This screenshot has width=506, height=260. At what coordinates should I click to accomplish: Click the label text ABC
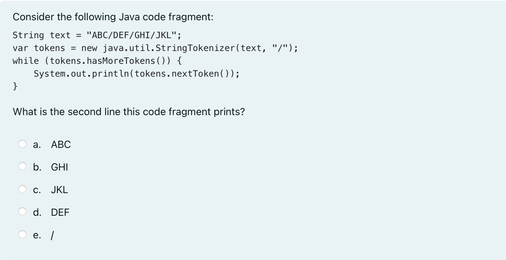point(61,145)
